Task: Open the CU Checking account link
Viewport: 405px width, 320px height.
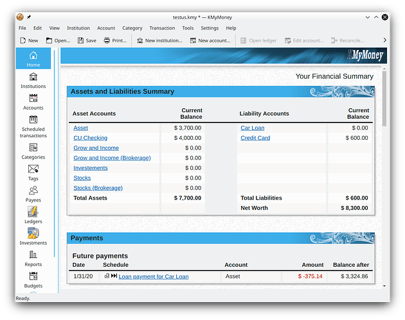Action: (x=90, y=138)
